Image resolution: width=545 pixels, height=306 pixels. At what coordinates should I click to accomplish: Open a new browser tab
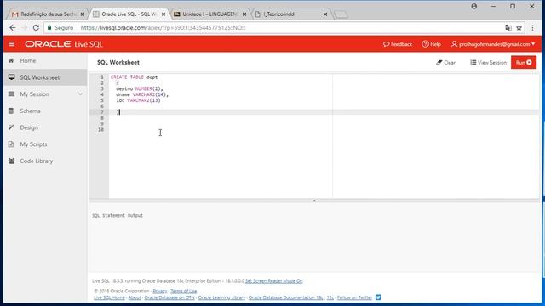click(x=341, y=14)
